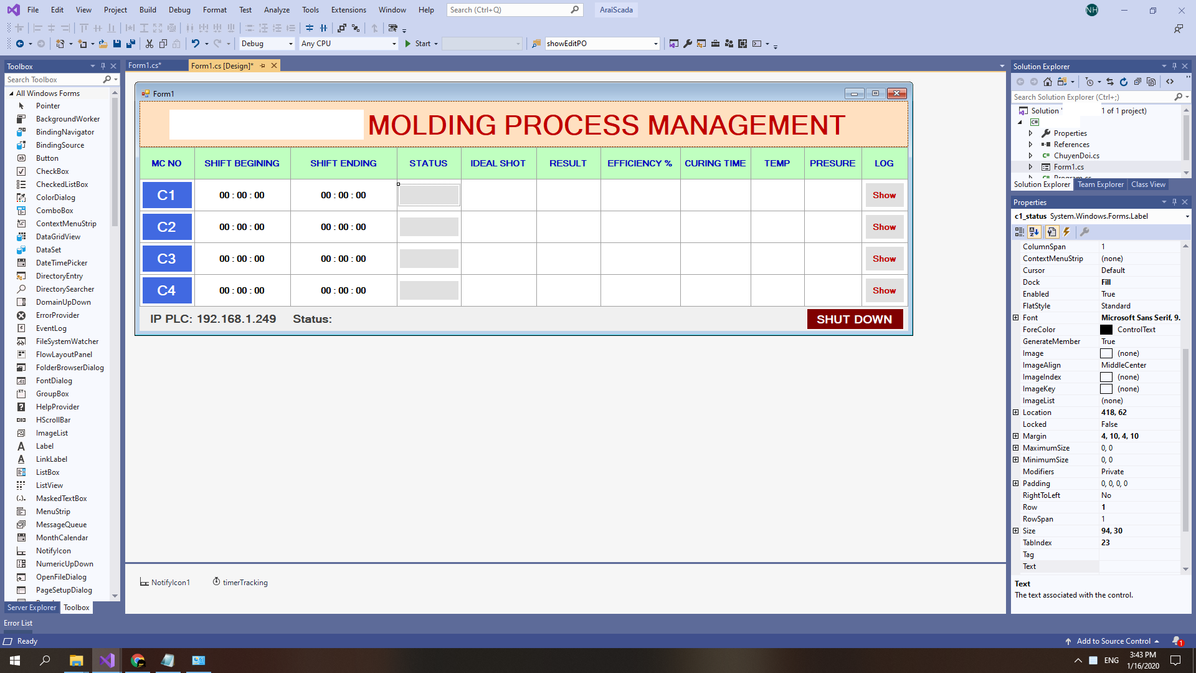Image resolution: width=1196 pixels, height=673 pixels.
Task: Click the View Code icon in Solution Explorer
Action: pos(1170,82)
